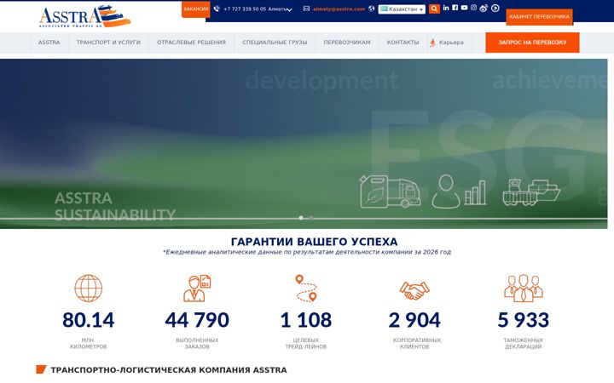Screen dimensions: 614x383
Task: Click the phone handset icon
Action: [x=217, y=9]
